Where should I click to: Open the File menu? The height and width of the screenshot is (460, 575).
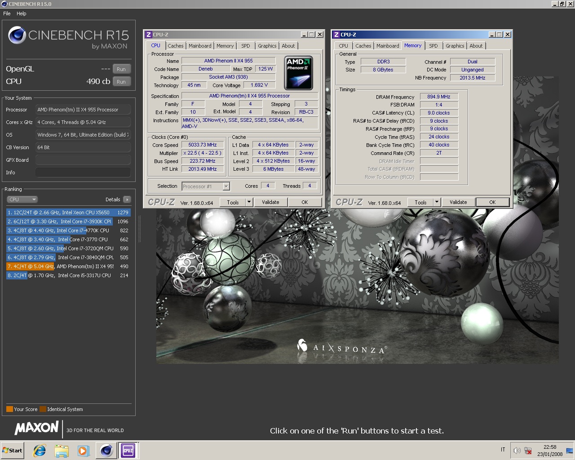coord(7,13)
